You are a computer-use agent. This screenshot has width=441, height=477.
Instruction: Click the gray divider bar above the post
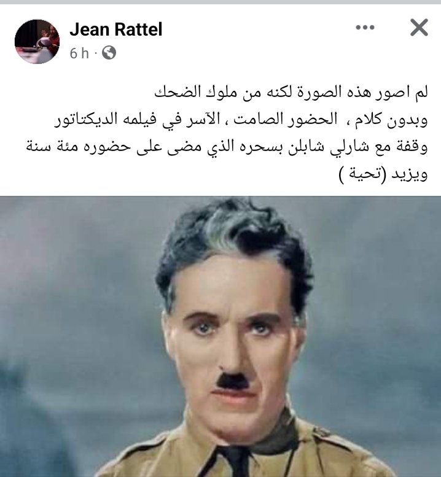tap(221, 2)
